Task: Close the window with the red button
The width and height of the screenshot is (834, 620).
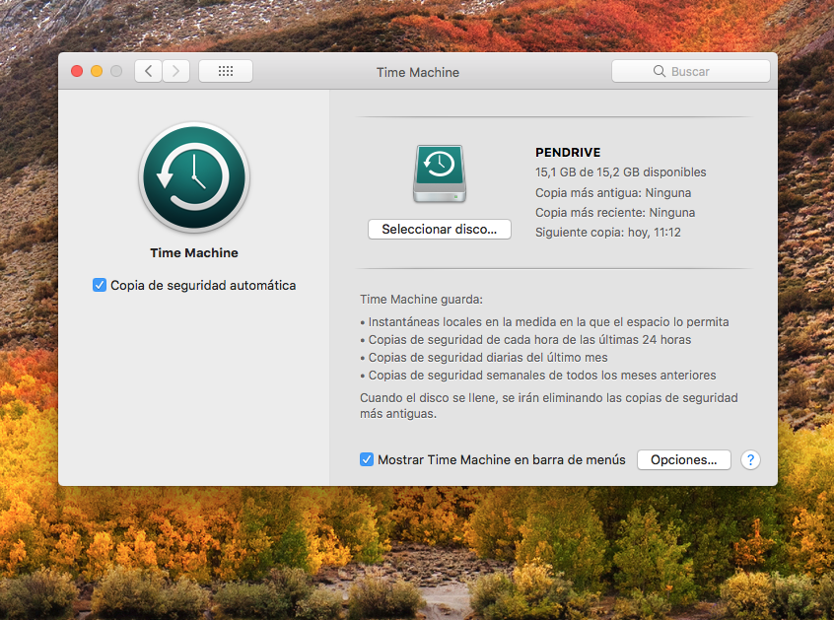Action: [77, 71]
